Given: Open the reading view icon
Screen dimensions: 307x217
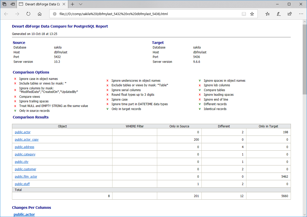Looking at the screenshot, I should tap(244, 14).
